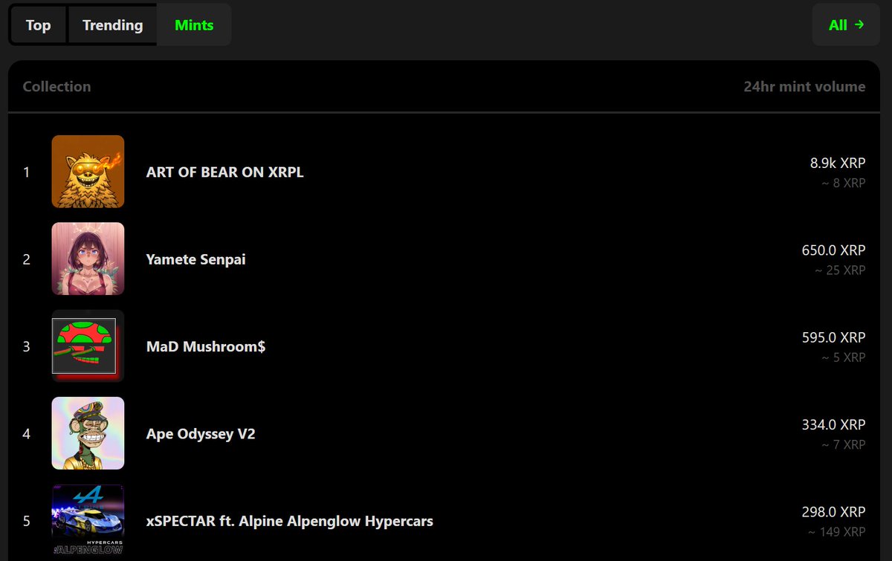Click the 8.9k XRP volume value

point(838,163)
